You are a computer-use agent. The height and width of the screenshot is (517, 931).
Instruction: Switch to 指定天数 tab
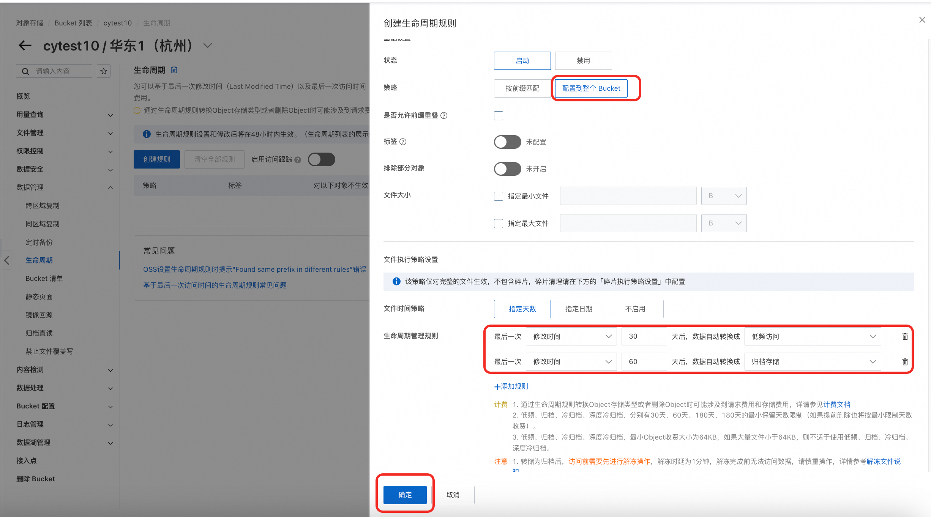[522, 309]
